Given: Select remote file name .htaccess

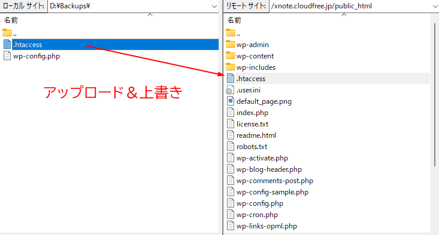Looking at the screenshot, I should (x=251, y=79).
